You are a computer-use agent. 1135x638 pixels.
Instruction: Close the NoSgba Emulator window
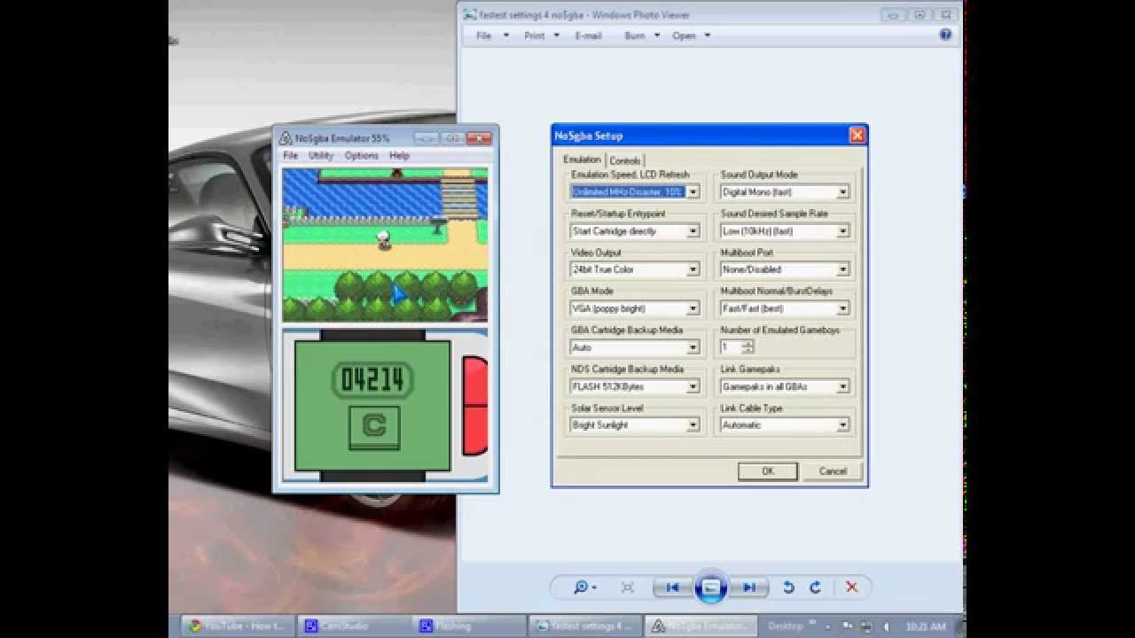(479, 138)
